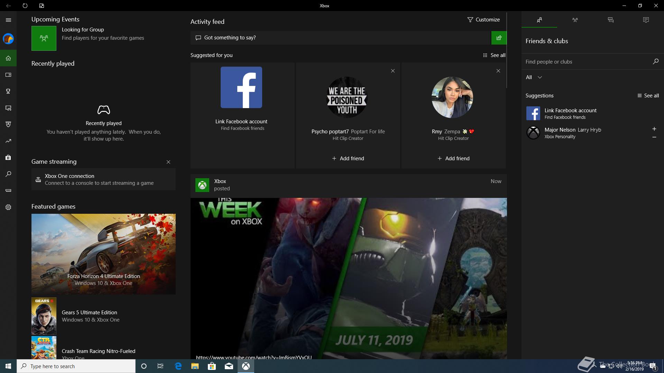This screenshot has height=373, width=664.
Task: Open the hamburger navigation menu
Action: (x=8, y=20)
